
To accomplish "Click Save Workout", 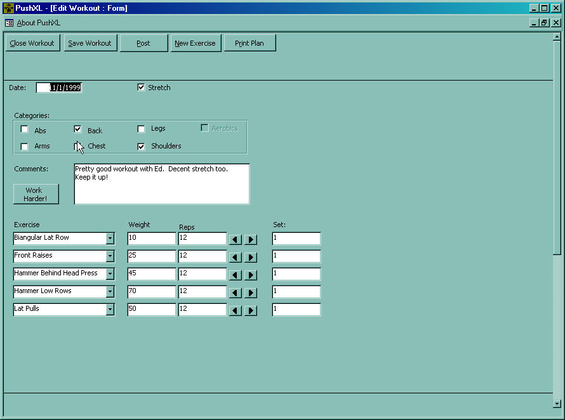I will click(90, 43).
